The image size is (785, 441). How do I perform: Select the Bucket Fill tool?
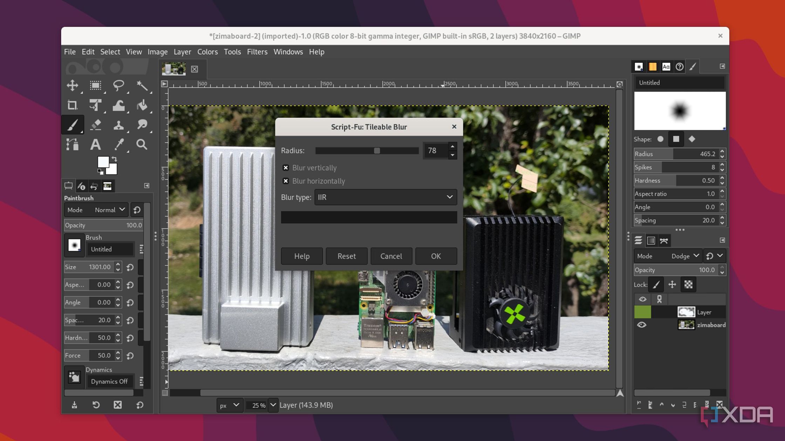(x=142, y=105)
